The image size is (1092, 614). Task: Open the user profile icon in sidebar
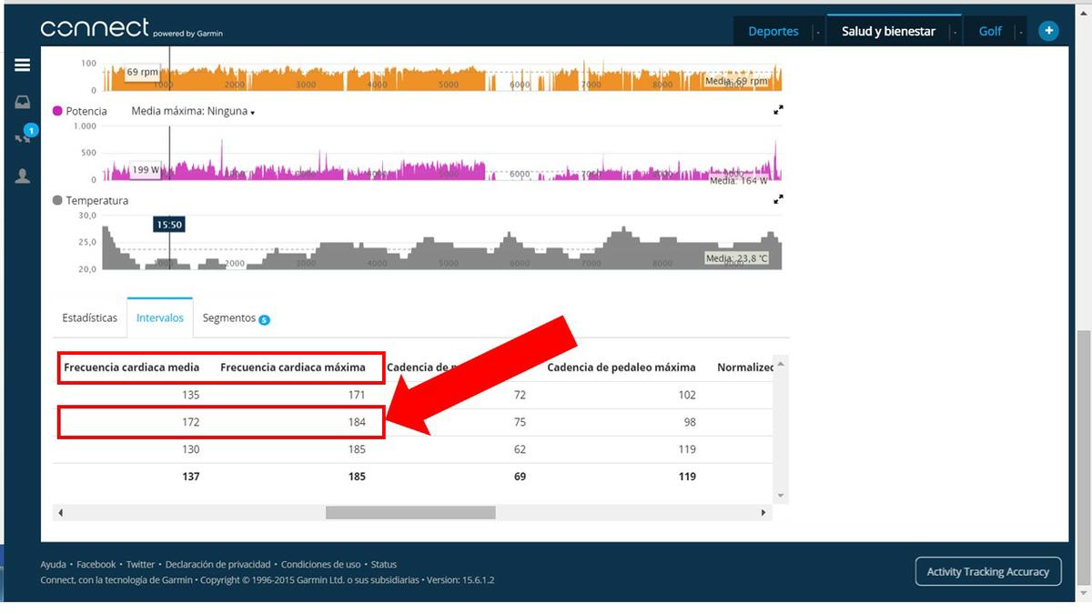coord(22,176)
